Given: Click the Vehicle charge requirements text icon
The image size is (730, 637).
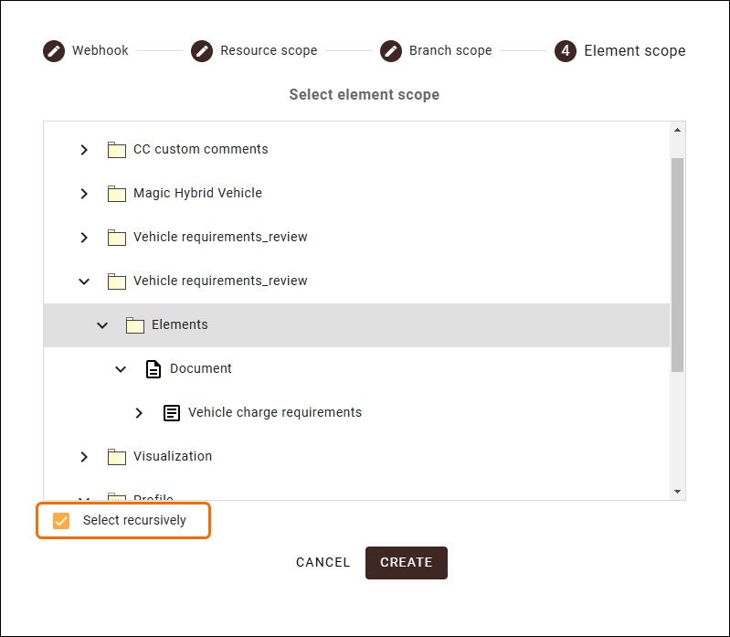Looking at the screenshot, I should coord(172,413).
